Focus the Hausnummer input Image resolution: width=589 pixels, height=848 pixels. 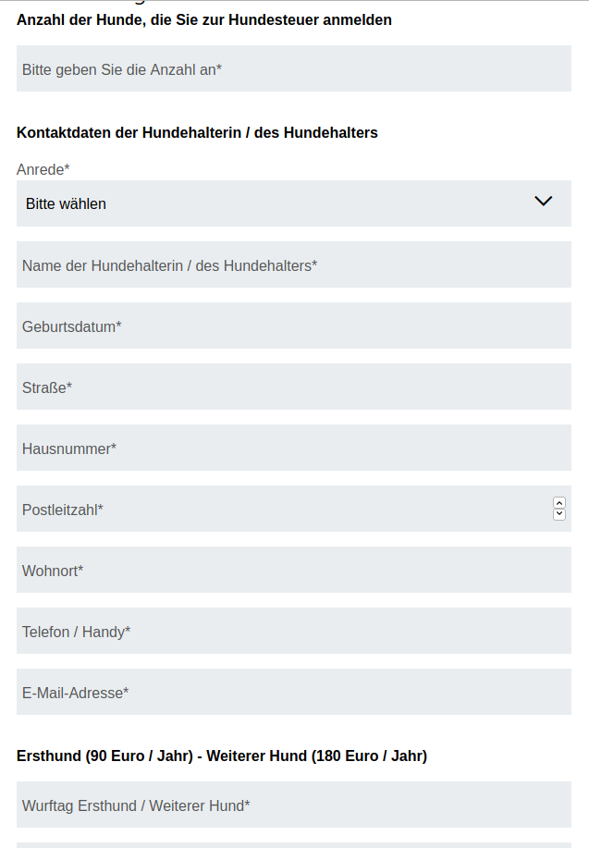click(x=293, y=449)
